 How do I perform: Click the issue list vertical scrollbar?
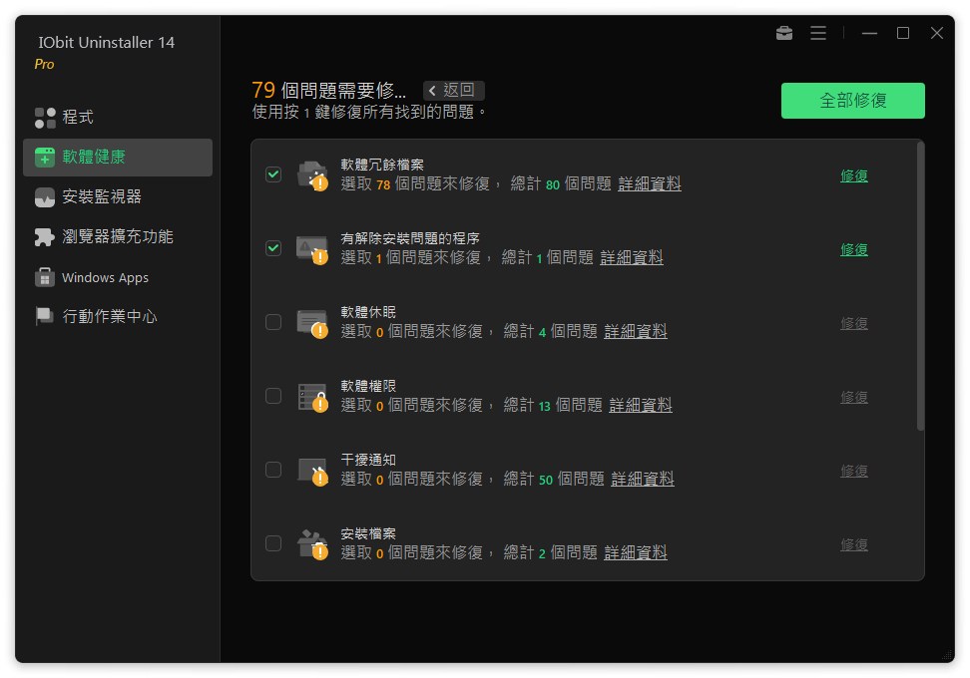point(920,285)
